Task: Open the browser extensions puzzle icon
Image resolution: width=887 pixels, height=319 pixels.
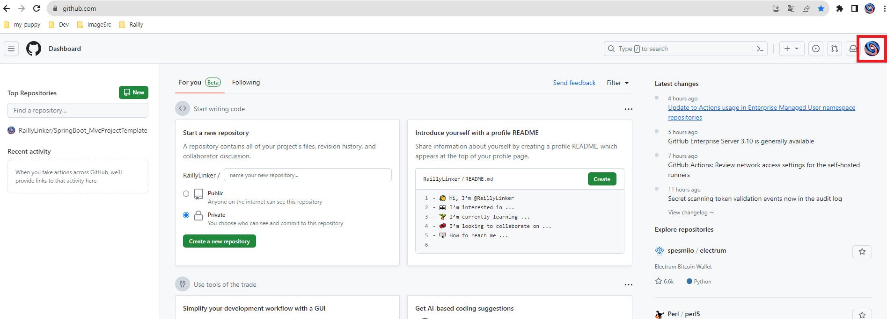Action: click(840, 8)
